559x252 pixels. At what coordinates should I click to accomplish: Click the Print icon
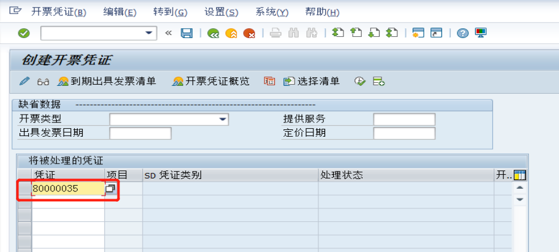coord(276,33)
